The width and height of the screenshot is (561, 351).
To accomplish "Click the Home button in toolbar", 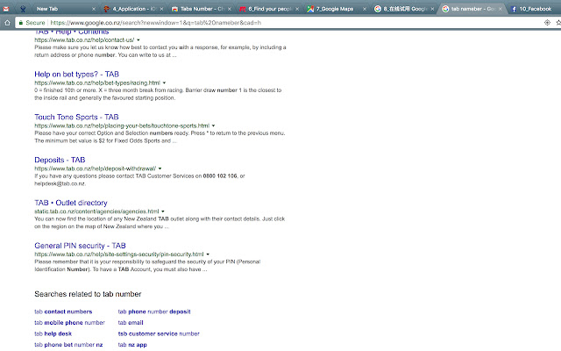I will (x=7, y=23).
